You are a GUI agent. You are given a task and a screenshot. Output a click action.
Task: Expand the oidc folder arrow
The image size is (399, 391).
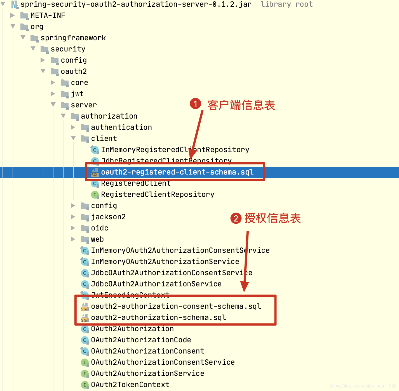[73, 228]
